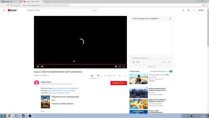The width and height of the screenshot is (209, 118).
Task: Switch to the Facebook browser tab
Action: tap(11, 2)
